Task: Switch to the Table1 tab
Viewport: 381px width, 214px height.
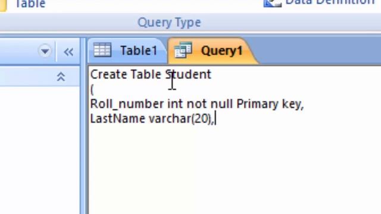Action: [127, 51]
